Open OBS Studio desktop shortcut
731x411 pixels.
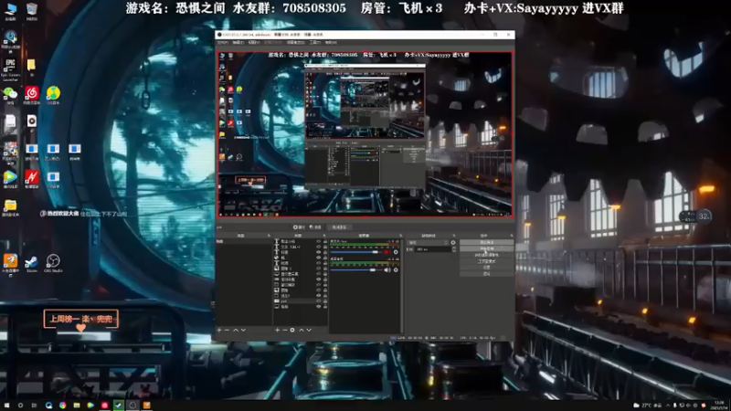[x=53, y=263]
